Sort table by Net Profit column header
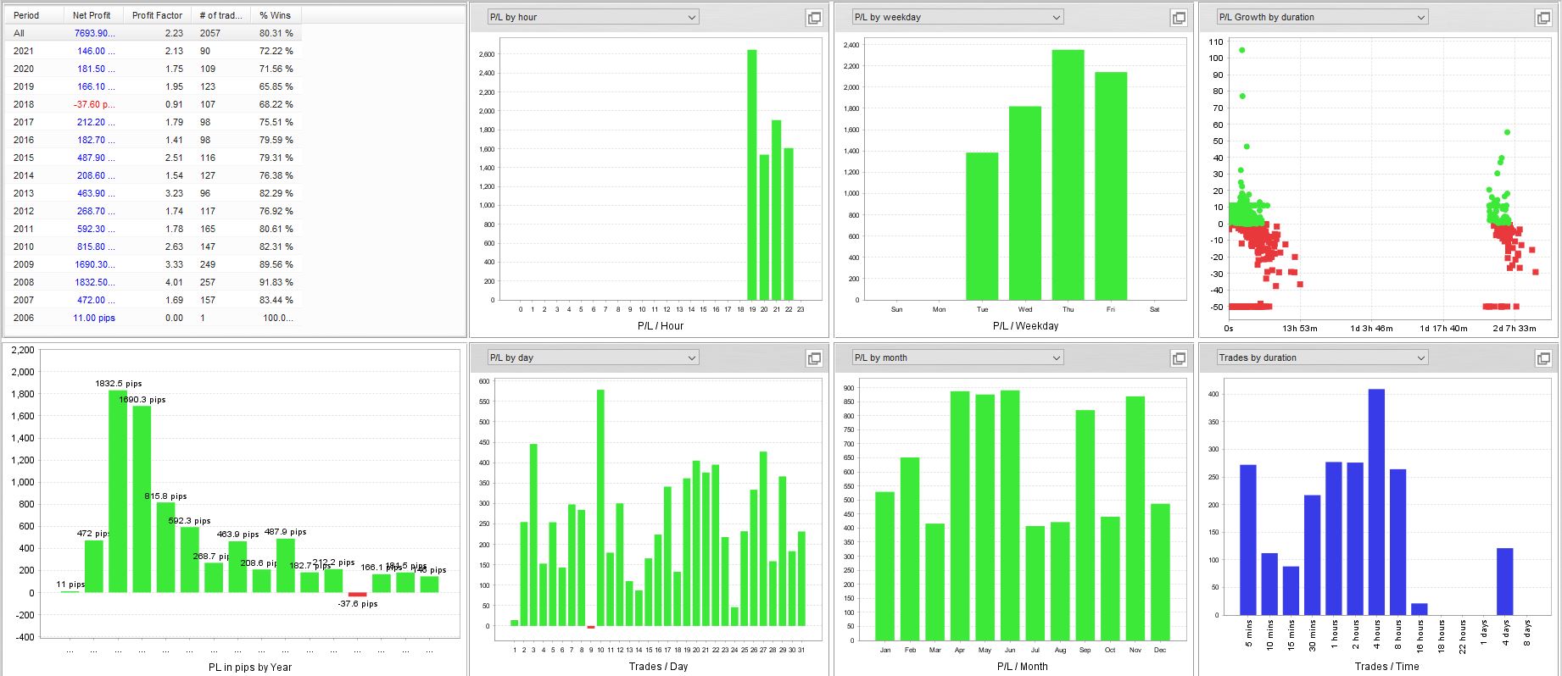Viewport: 1562px width, 676px height. [93, 15]
